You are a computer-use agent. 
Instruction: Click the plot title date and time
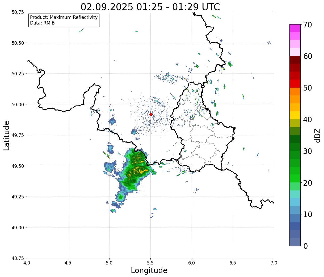click(150, 7)
